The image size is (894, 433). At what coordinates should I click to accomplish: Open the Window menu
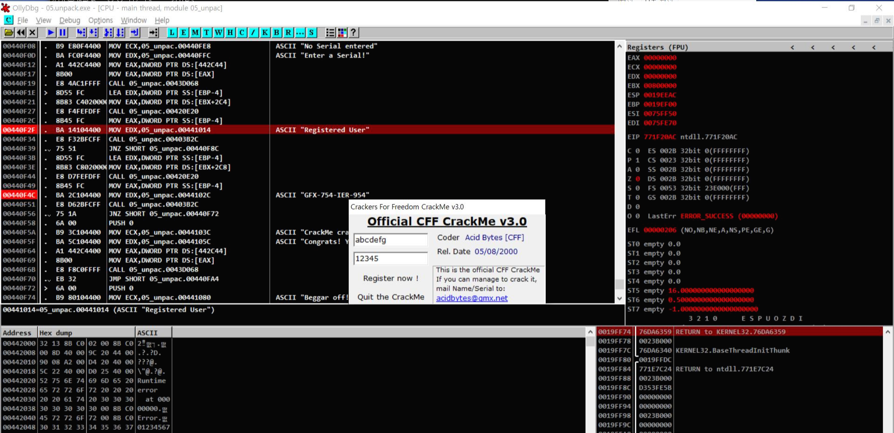(134, 20)
